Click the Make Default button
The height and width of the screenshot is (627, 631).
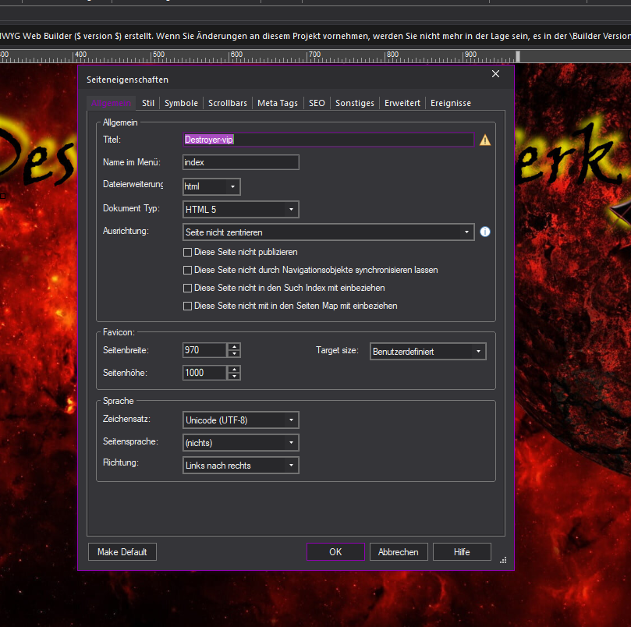122,551
